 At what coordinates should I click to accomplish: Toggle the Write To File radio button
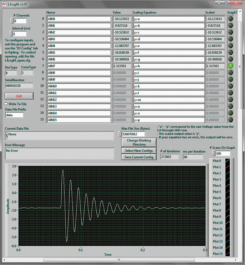(x=6, y=104)
